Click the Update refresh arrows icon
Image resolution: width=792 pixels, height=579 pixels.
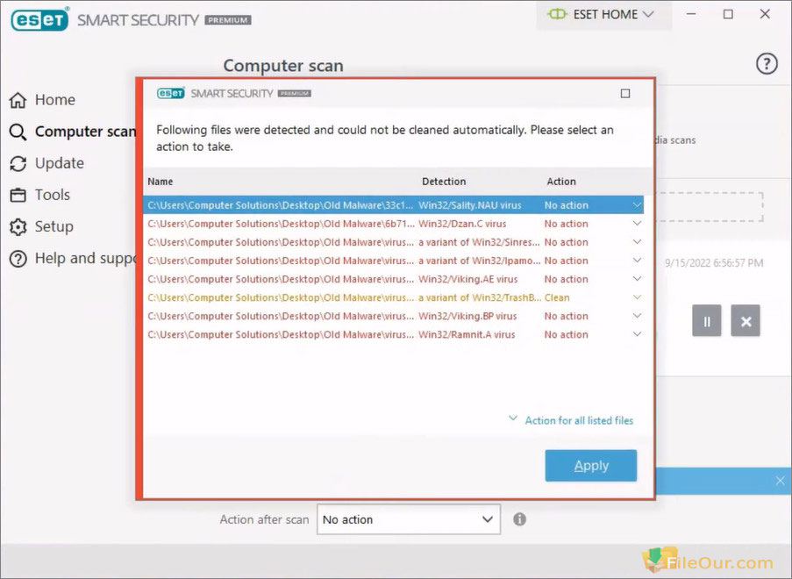18,164
